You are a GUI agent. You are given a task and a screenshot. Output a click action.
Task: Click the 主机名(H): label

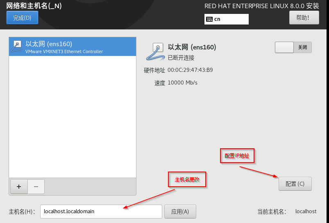22,212
